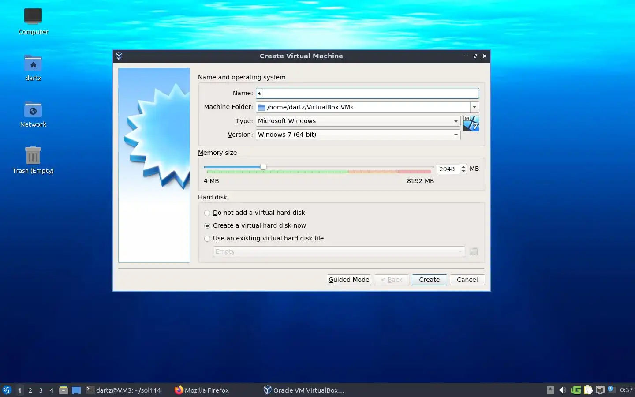Decrease memory size with down stepper arrow
Screen dimensions: 635x397
pyautogui.click(x=463, y=171)
